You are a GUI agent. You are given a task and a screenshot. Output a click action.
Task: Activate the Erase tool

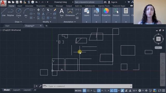(x=55, y=10)
